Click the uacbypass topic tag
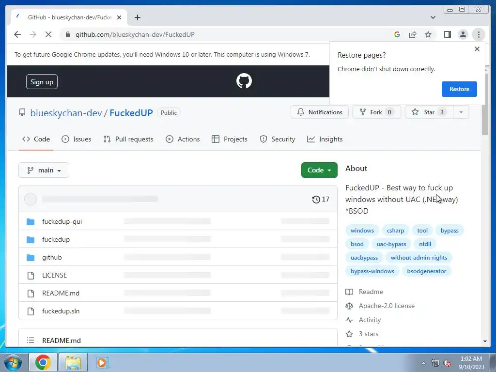The image size is (496, 372). point(364,258)
